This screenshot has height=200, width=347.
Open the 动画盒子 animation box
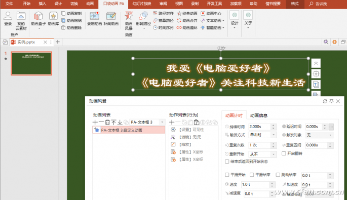click(38, 20)
